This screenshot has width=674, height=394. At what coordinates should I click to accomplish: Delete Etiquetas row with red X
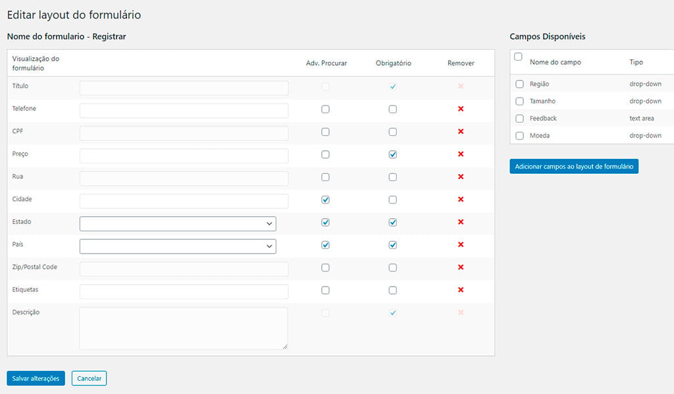(x=461, y=290)
